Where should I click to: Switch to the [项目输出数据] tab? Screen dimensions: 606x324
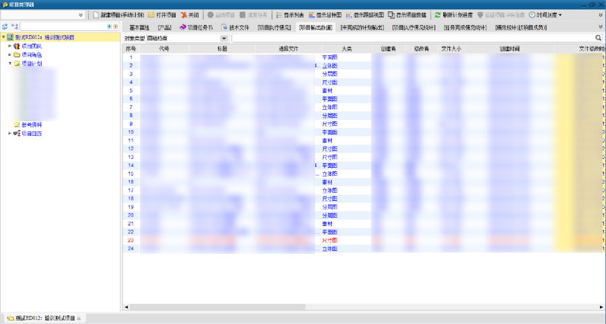(x=316, y=28)
